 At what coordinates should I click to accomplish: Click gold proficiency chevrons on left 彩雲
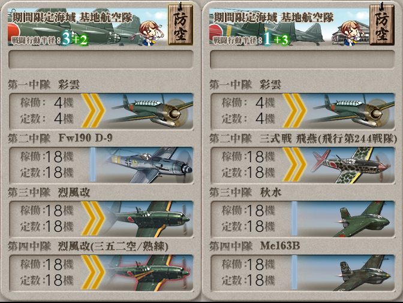93,111
